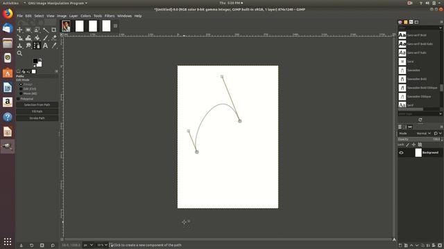This screenshot has width=444, height=249.
Task: Select the Paths tool
Action: 37,46
